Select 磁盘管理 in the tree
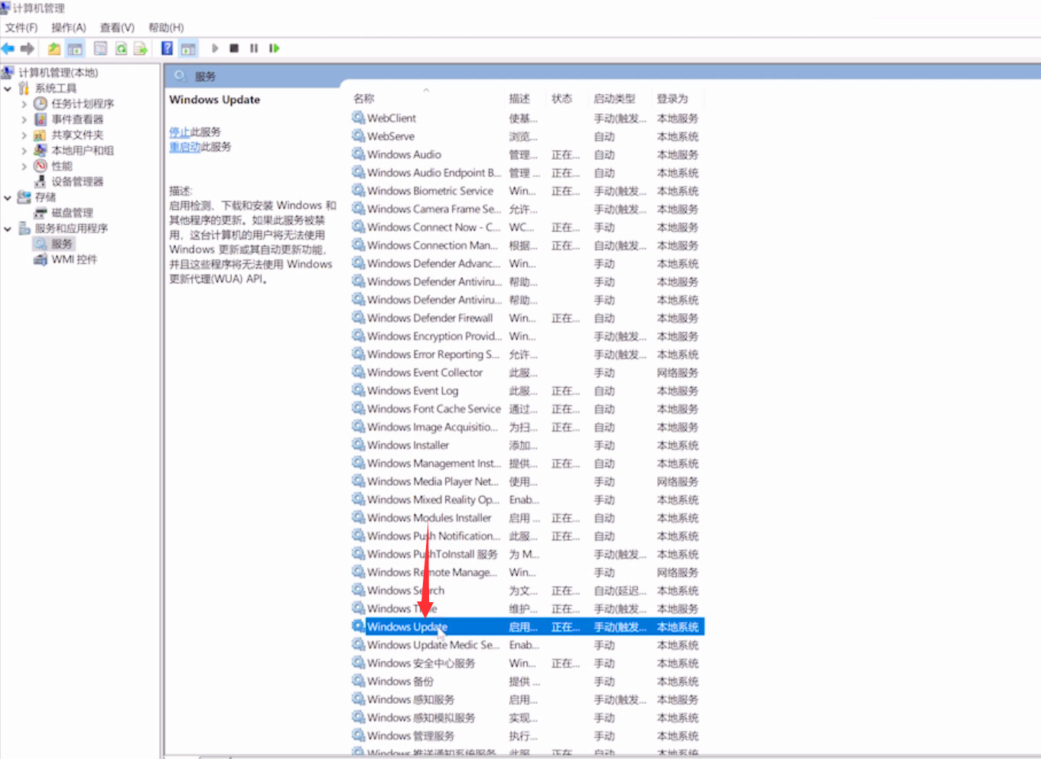Viewport: 1041px width, 759px height. pos(72,213)
